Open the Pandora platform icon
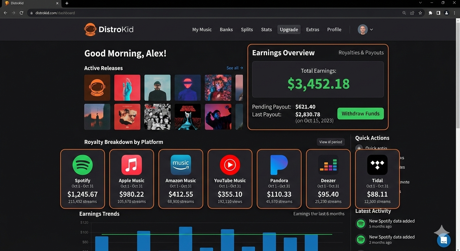460x251 pixels. (279, 165)
